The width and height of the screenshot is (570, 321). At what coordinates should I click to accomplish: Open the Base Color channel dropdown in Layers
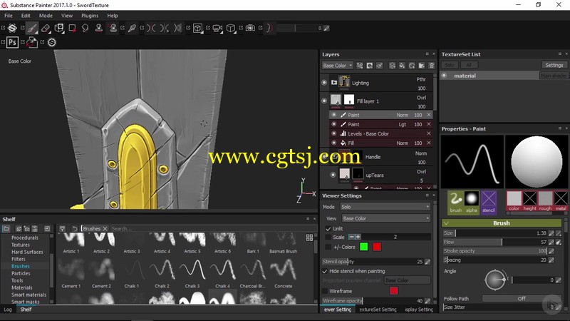click(337, 66)
